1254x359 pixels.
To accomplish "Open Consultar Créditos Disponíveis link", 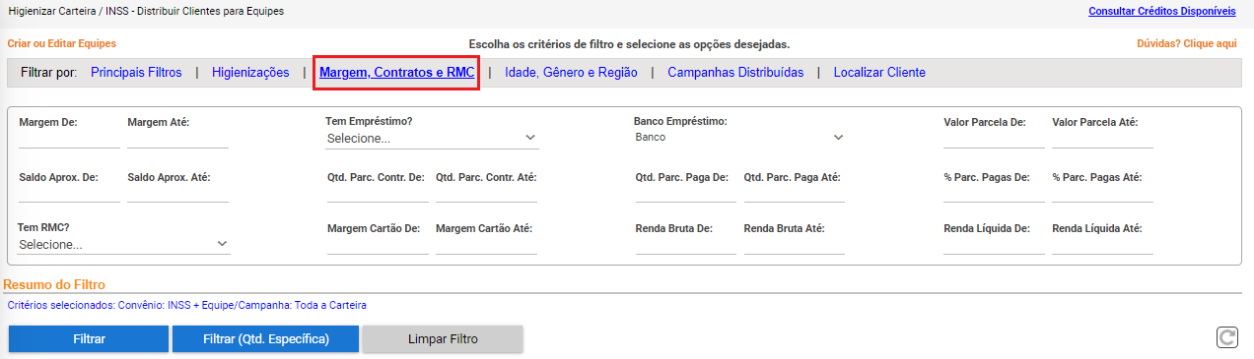I will pos(1161,12).
